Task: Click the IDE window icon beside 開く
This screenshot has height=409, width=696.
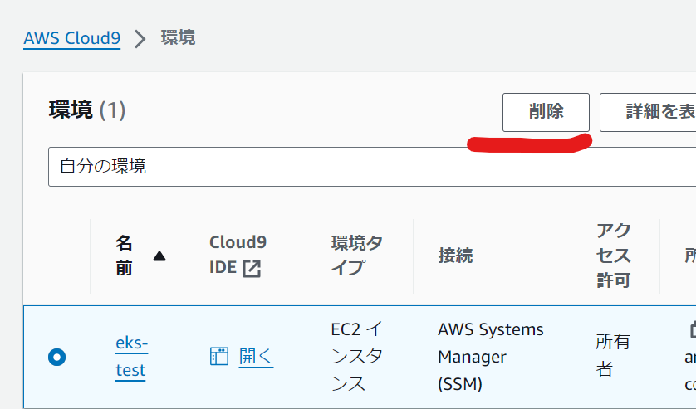Action: click(218, 356)
